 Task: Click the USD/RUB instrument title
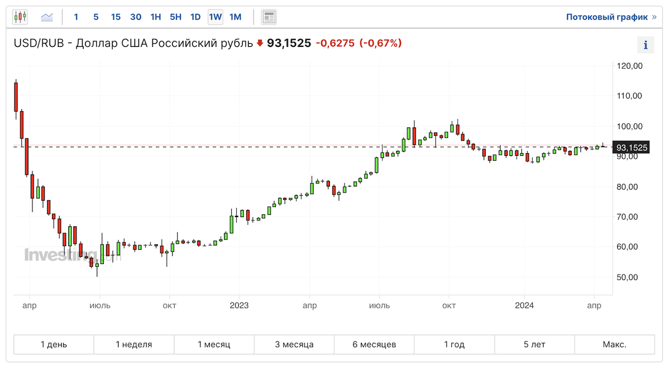point(133,43)
